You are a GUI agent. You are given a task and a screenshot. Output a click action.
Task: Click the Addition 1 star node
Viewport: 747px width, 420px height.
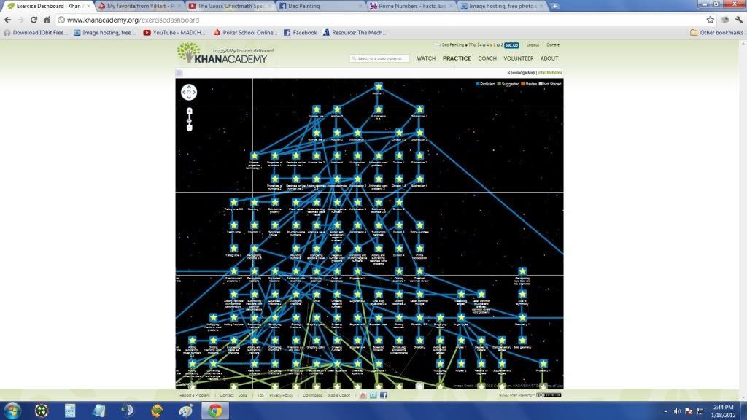coord(378,87)
